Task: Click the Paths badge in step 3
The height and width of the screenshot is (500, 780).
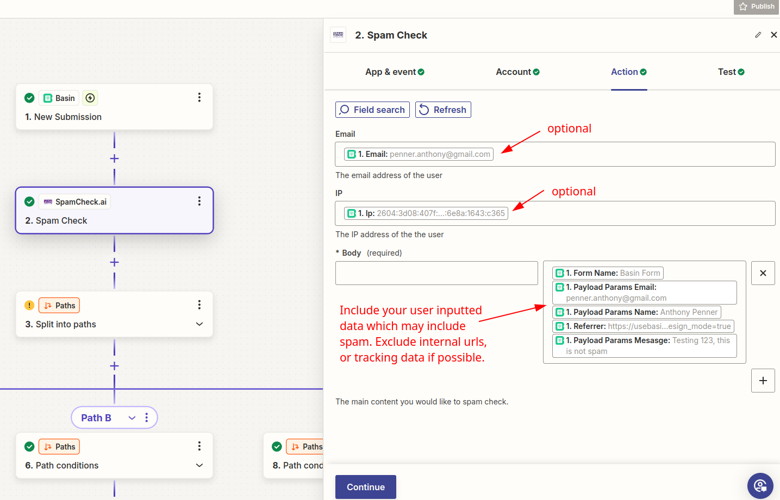Action: click(59, 306)
